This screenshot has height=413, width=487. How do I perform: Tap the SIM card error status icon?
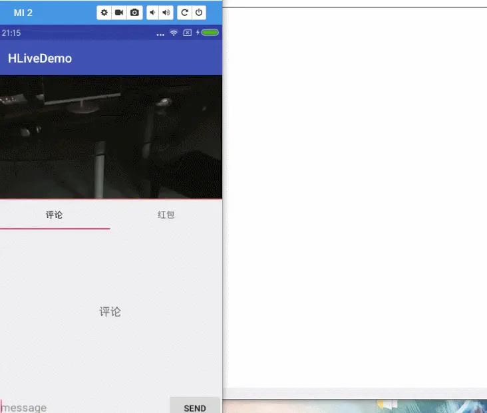click(x=188, y=33)
